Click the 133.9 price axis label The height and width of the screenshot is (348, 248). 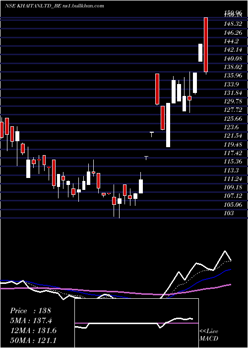pyautogui.click(x=232, y=85)
